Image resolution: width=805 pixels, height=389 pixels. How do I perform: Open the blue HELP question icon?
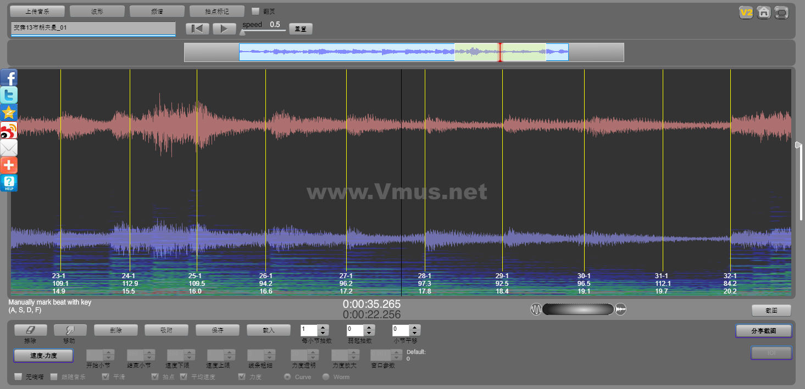click(x=9, y=183)
